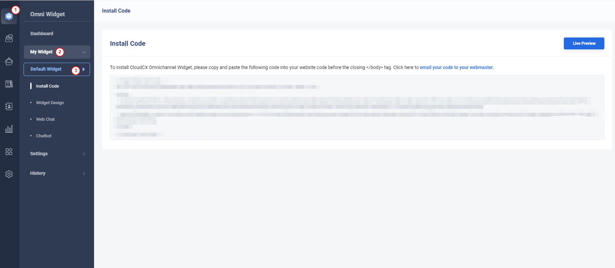
Task: Open the settings gear icon in left rail
Action: (9, 174)
